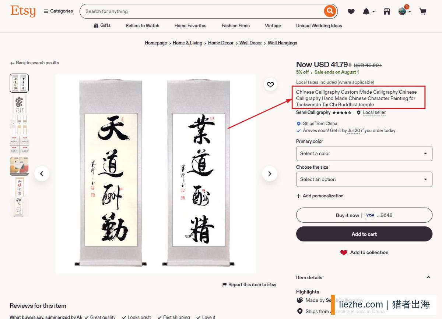Viewport: 442px width, 319px height.
Task: Click the Local seller link
Action: (374, 112)
